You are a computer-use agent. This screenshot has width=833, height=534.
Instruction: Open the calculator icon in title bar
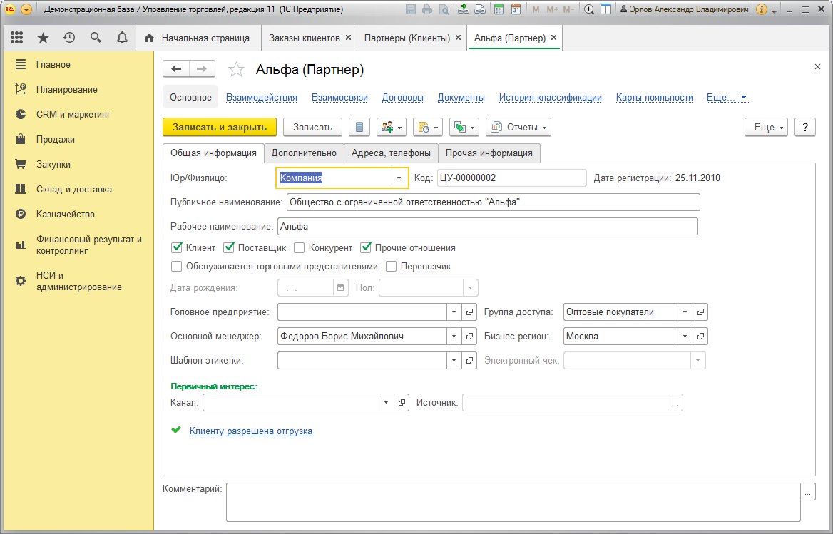point(499,9)
